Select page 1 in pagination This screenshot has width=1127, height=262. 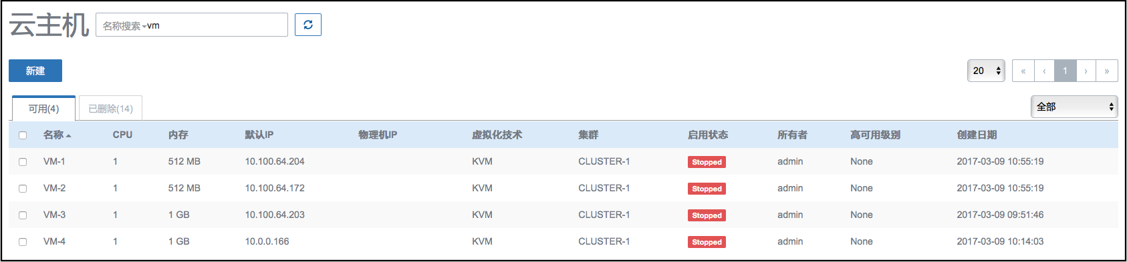(1066, 71)
